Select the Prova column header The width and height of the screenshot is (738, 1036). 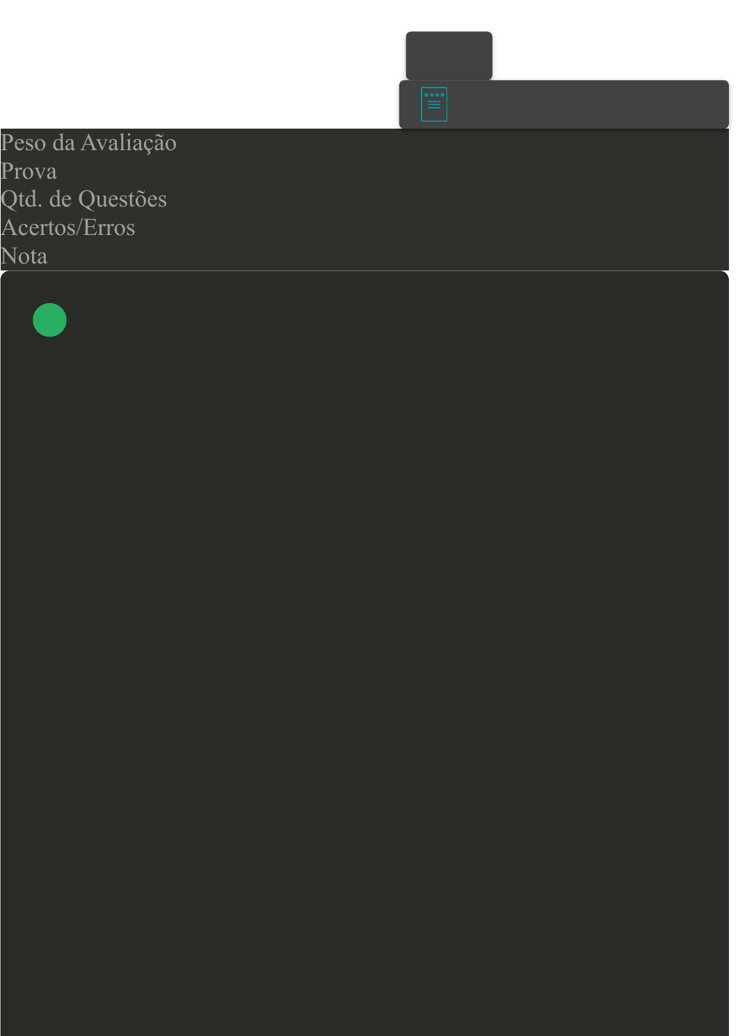29,171
